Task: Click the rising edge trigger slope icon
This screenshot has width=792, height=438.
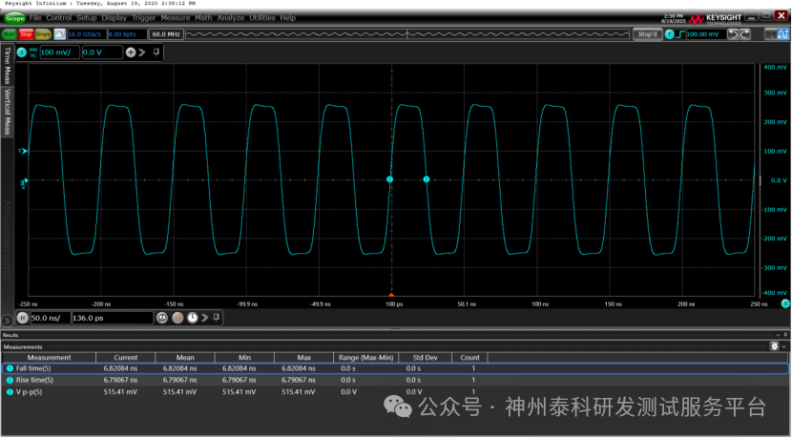Action: click(679, 33)
